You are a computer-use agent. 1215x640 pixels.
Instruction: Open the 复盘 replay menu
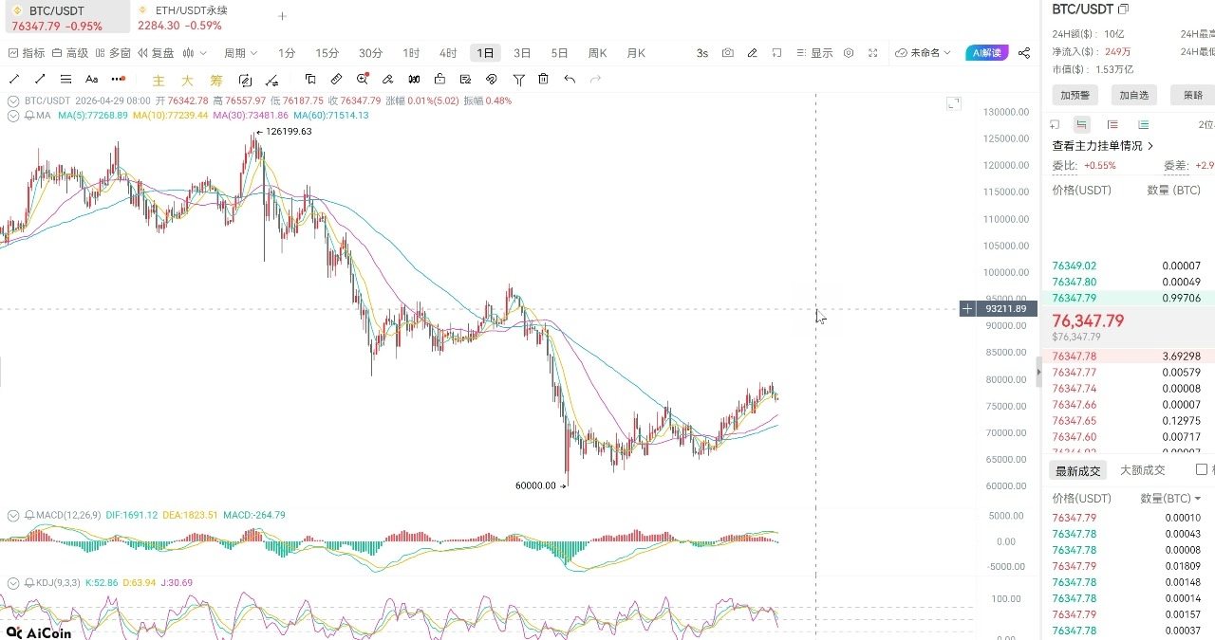(x=156, y=53)
